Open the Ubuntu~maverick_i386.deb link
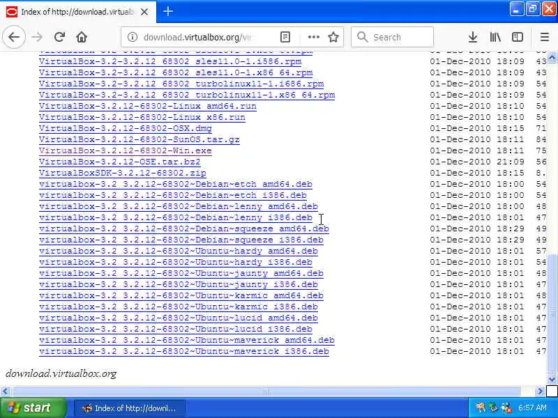558x418 pixels. click(x=184, y=352)
